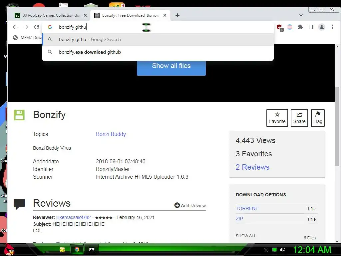Open the uBlock Origin extension icon

pyautogui.click(x=280, y=28)
